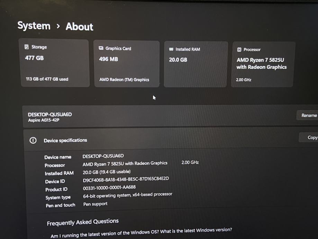Click the 'Installed RAM' label in specifications
Image resolution: width=318 pixels, height=239 pixels.
point(59,173)
